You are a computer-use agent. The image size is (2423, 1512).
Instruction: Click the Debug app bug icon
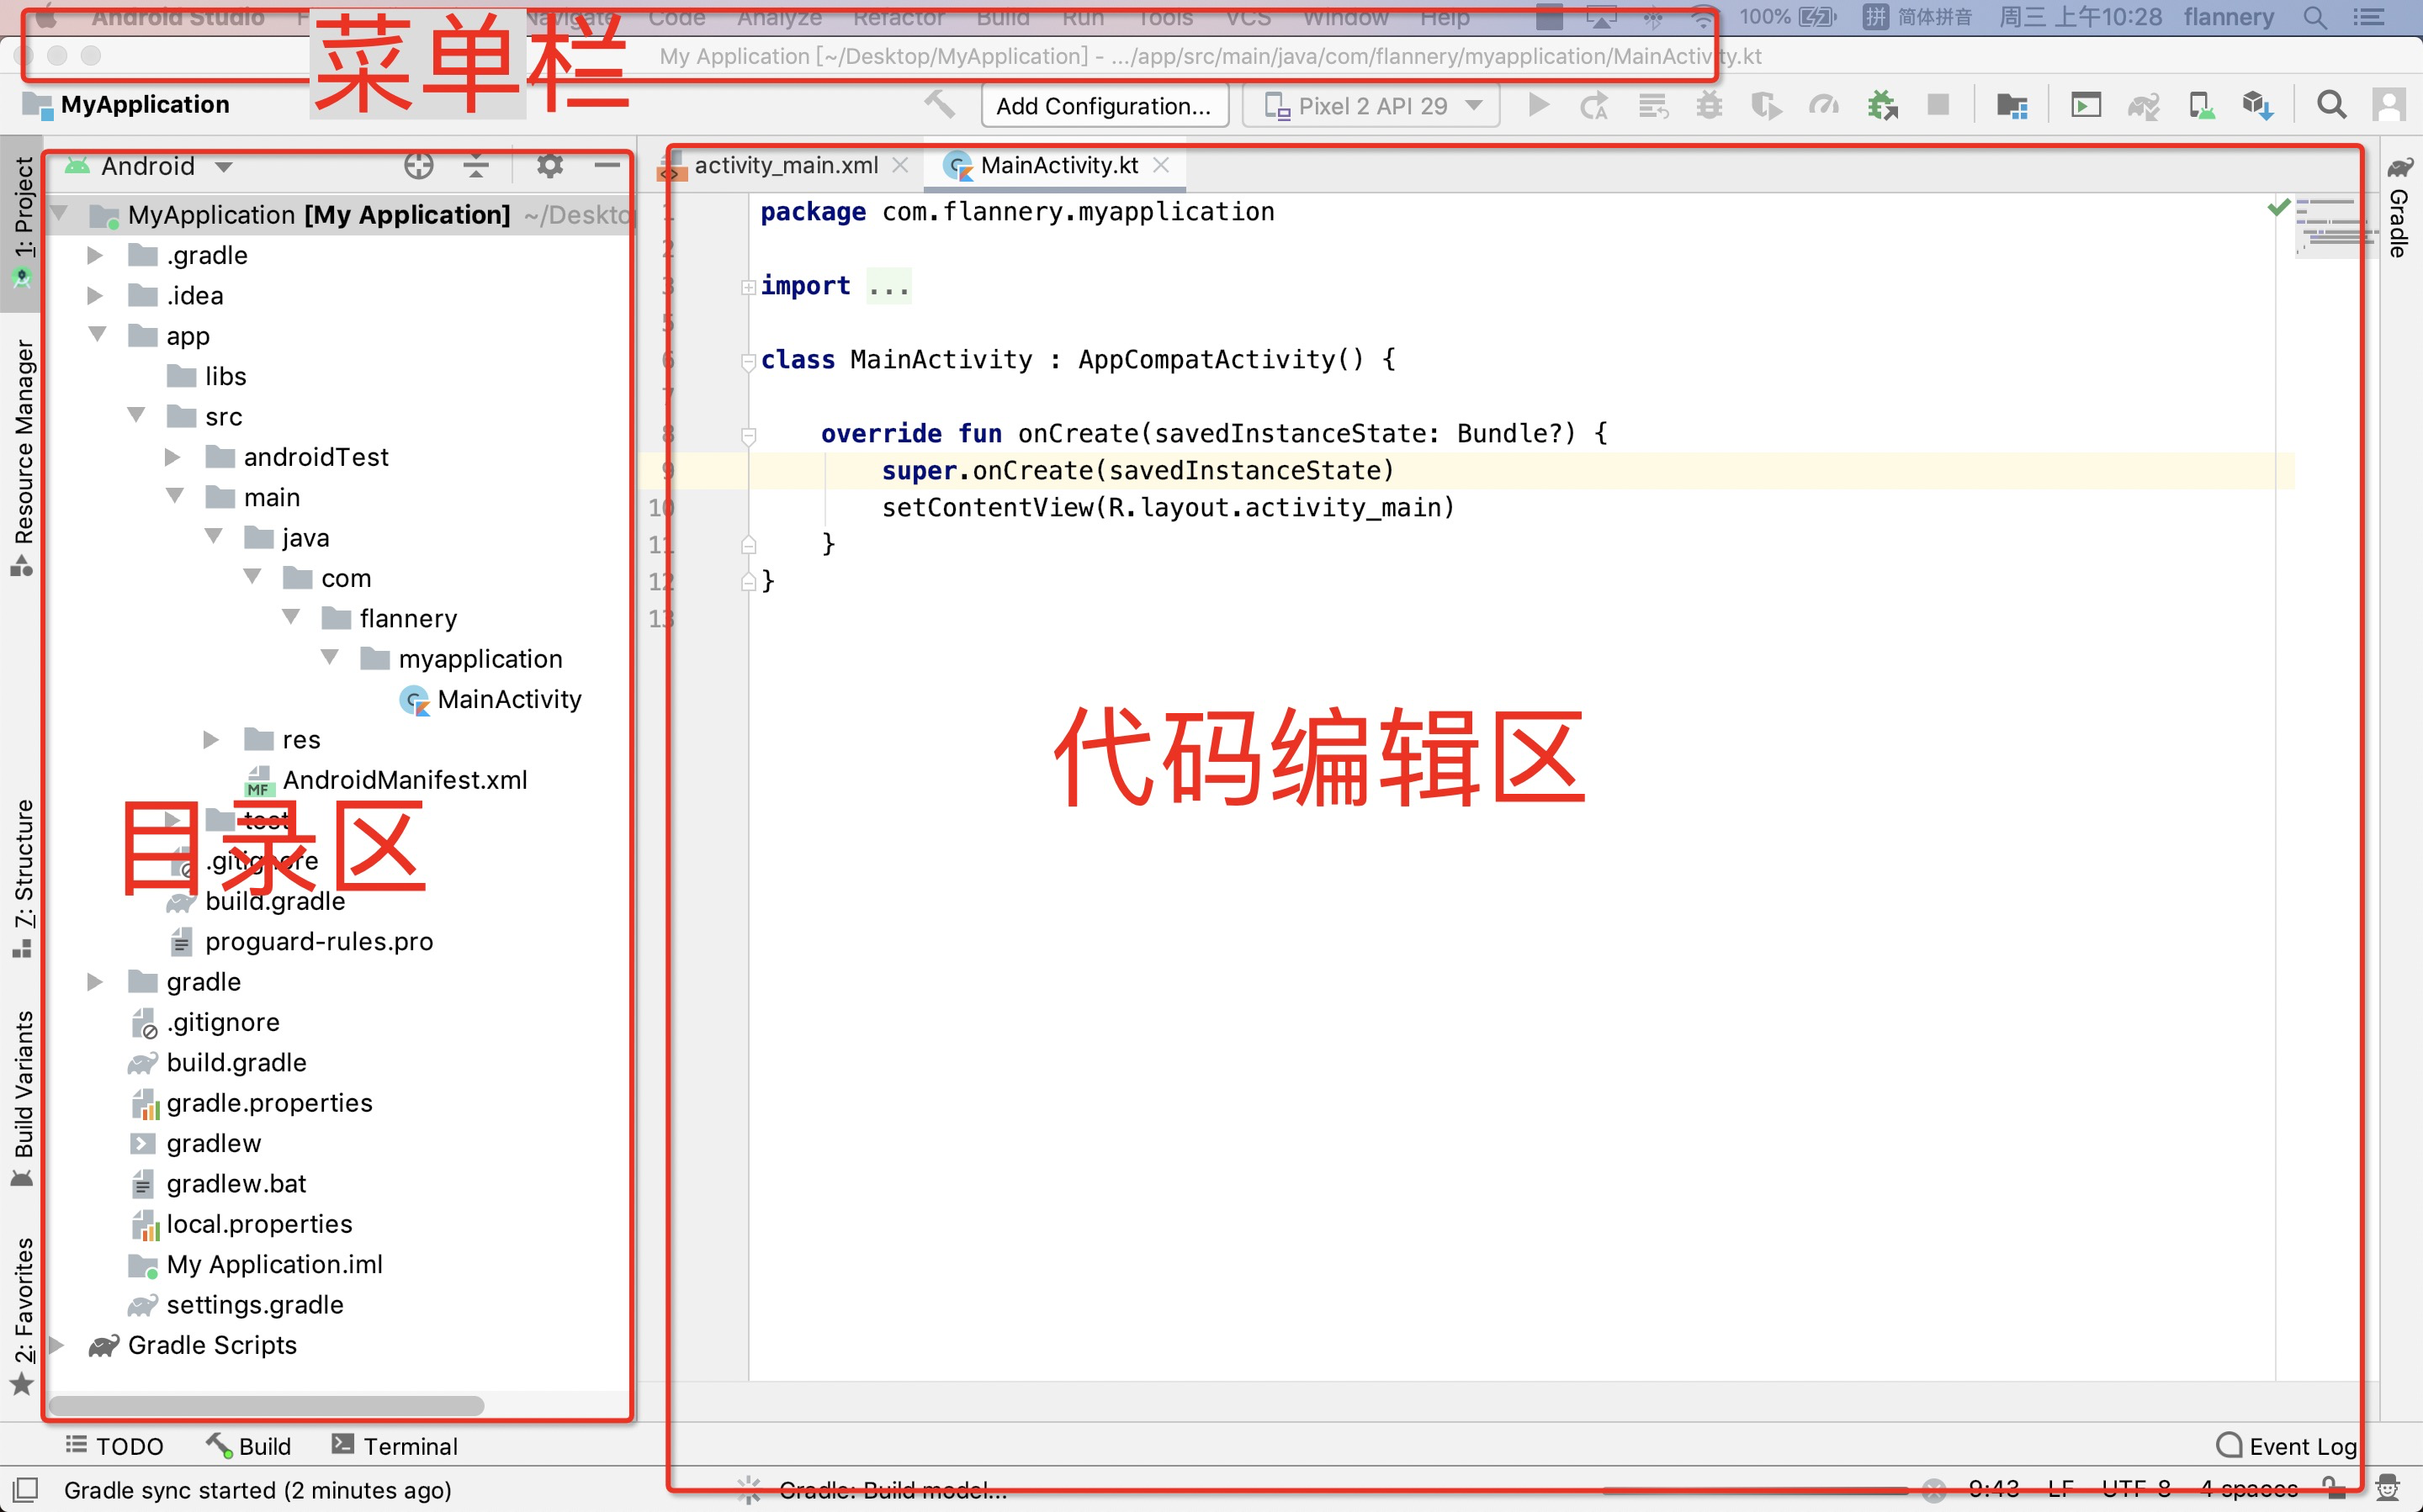point(1709,105)
